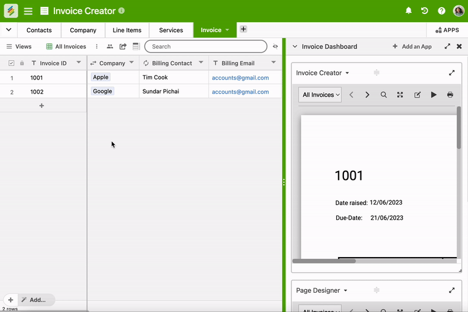Go to next invoice record

(x=367, y=95)
